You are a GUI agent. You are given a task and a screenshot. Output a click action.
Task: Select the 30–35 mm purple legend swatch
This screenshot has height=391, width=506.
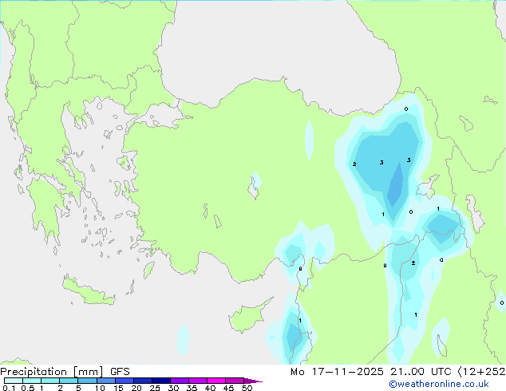180,381
